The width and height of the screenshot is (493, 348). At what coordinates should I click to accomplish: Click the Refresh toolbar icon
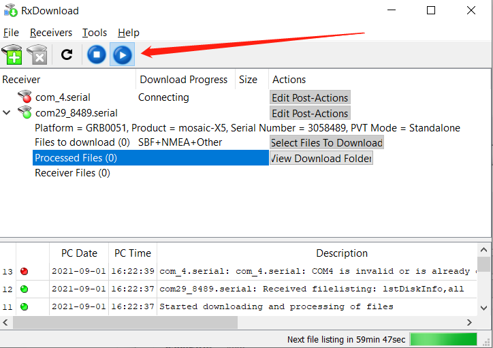point(67,54)
